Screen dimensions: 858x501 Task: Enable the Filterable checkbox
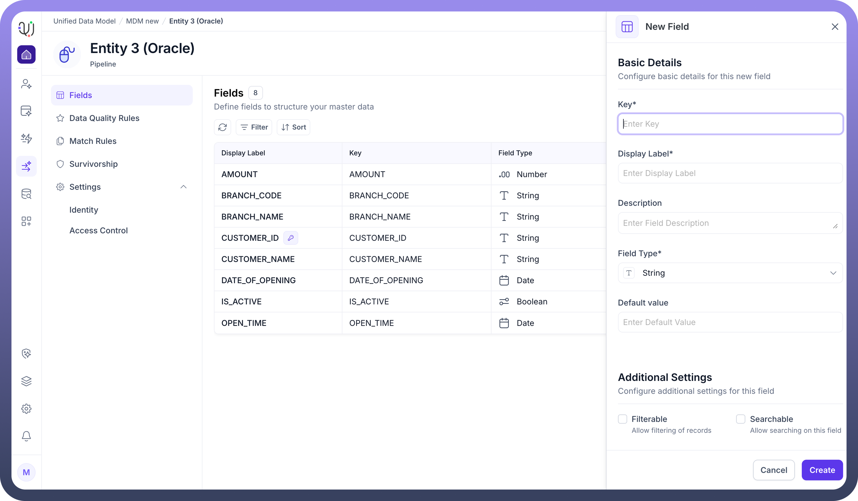tap(622, 419)
